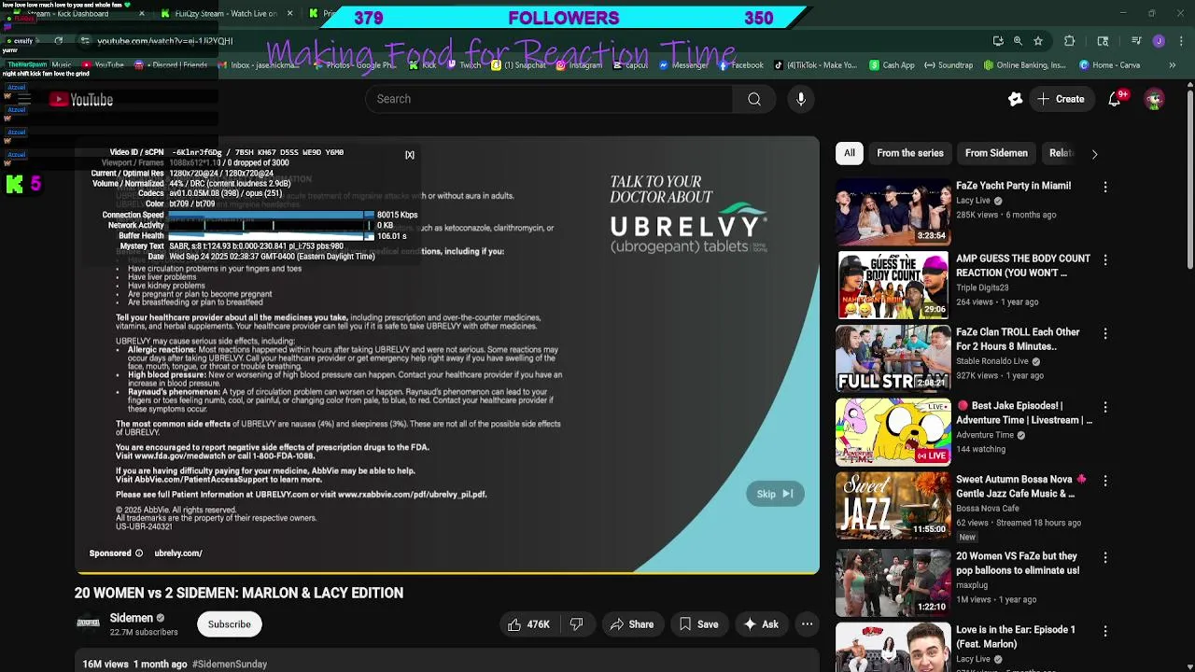Screen dimensions: 1195x672
Task: Click the YouTube search input field
Action: [549, 99]
